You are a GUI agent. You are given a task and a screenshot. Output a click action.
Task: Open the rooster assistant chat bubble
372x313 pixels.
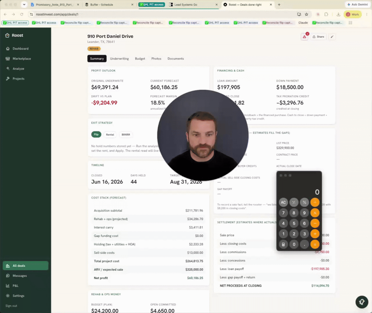point(361,302)
